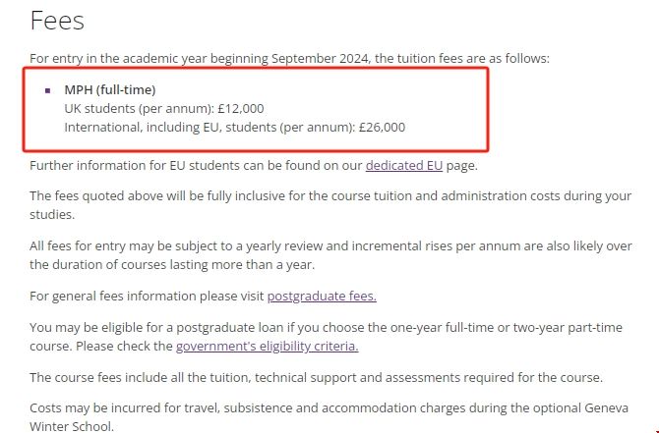Follow the postgraduate fees link
The image size is (659, 433).
pyautogui.click(x=322, y=295)
